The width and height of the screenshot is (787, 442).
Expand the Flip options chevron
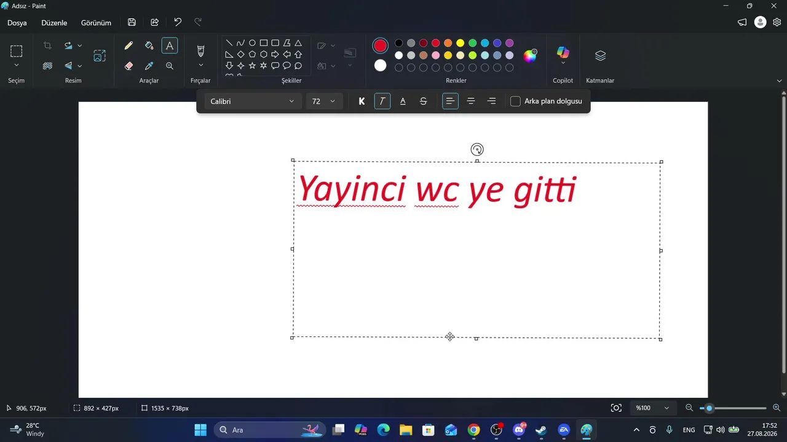coord(79,66)
